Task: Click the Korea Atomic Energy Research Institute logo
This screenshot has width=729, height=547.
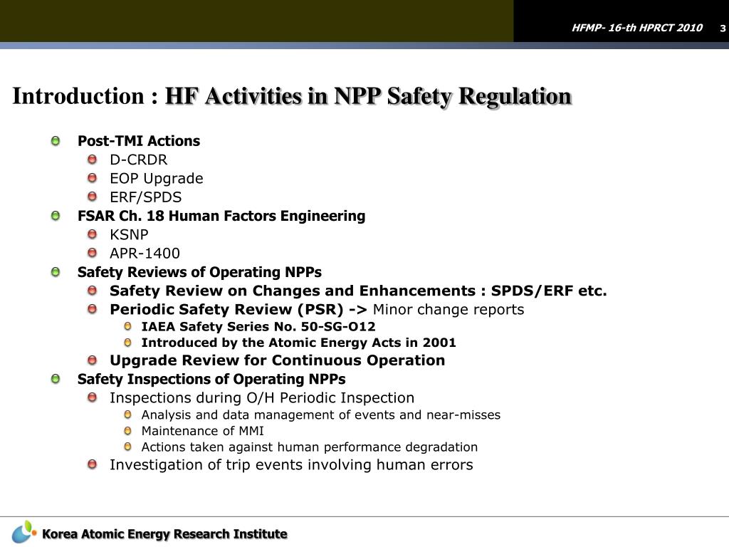Action: (23, 532)
